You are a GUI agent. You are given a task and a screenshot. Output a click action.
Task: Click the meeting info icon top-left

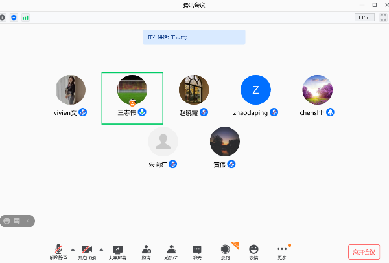[x=3, y=17]
